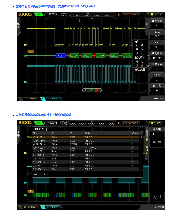Toggle the 数据 H level softkey
Viewport: 182px width, 212px height.
[157, 88]
